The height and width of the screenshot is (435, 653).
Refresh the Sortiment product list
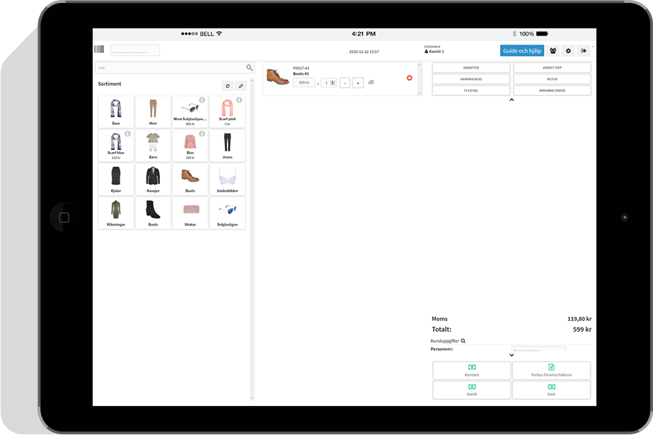coord(227,86)
